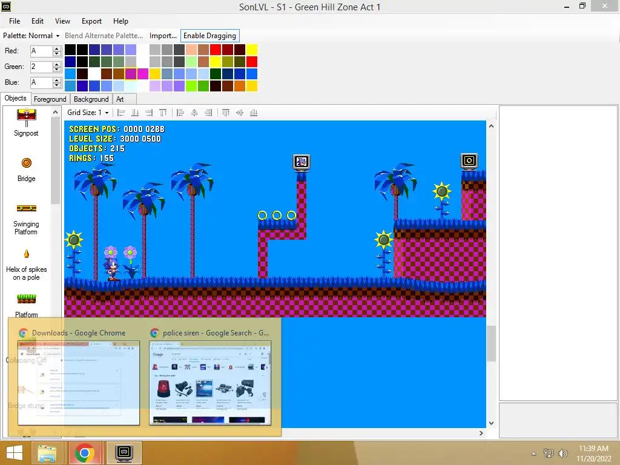The image size is (620, 465).
Task: Click the clock showing 11:39 AM
Action: click(x=593, y=449)
